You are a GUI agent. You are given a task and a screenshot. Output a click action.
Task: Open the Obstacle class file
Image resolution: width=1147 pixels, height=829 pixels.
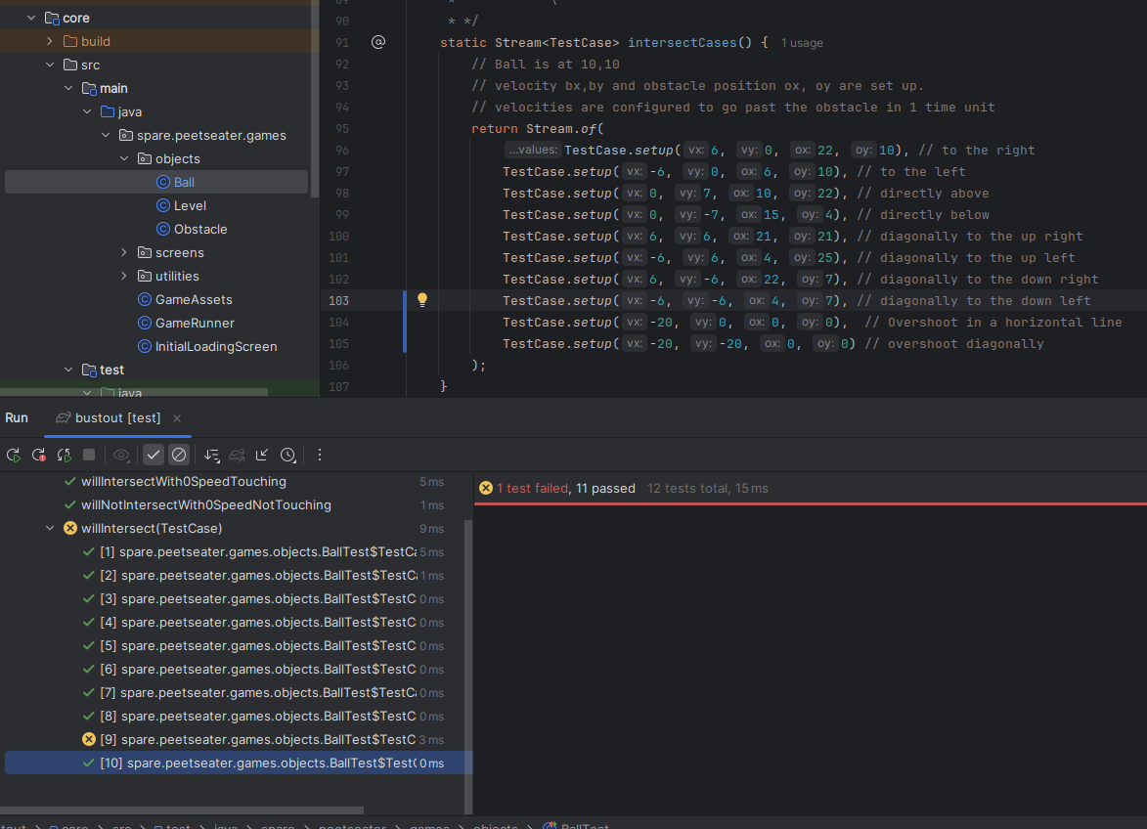[200, 229]
